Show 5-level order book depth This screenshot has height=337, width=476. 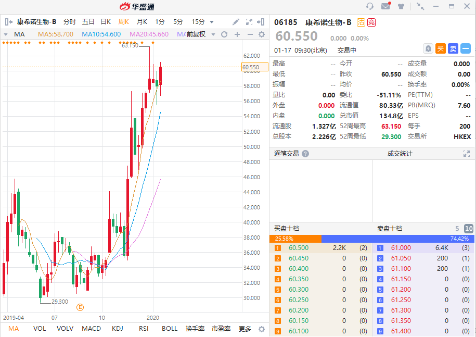click(457, 229)
